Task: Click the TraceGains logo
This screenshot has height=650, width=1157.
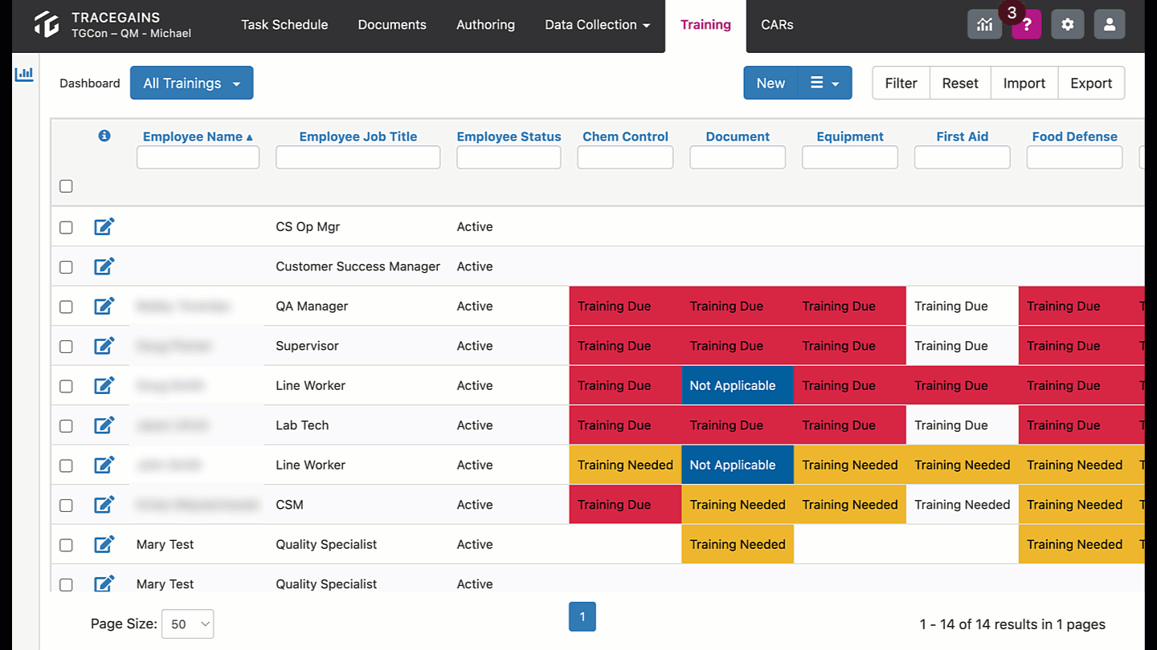Action: [47, 25]
